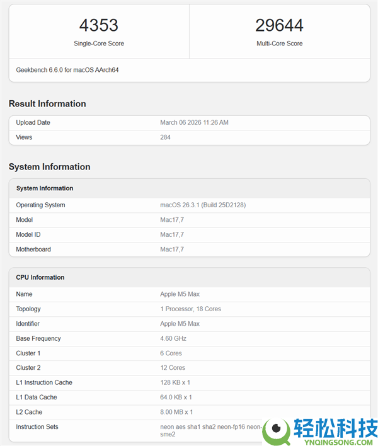Image resolution: width=378 pixels, height=446 pixels.
Task: Select the Multi-Core Score label
Action: pyautogui.click(x=279, y=43)
